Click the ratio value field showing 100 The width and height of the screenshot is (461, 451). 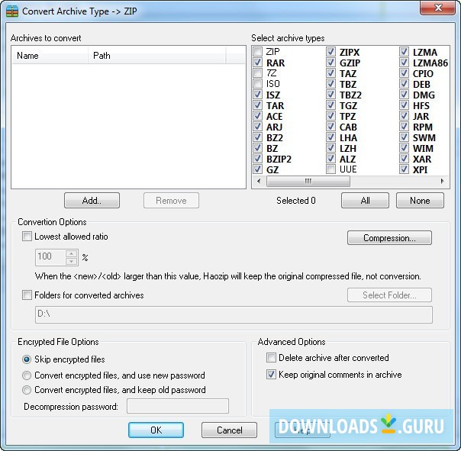click(50, 257)
